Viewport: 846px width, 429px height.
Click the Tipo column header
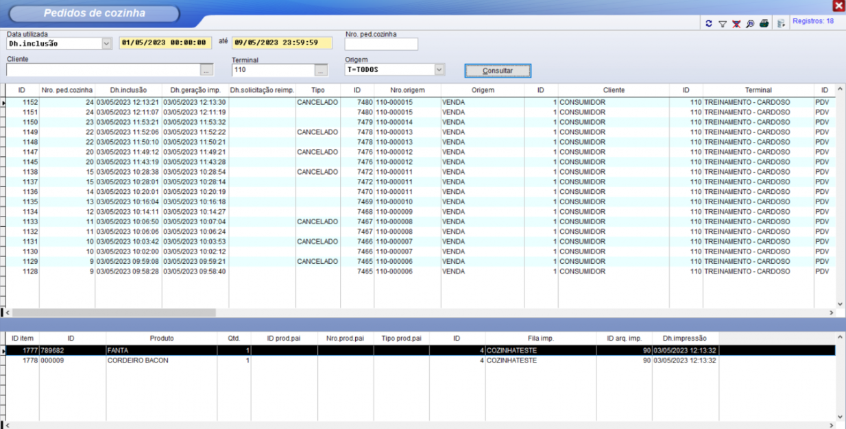pos(318,90)
